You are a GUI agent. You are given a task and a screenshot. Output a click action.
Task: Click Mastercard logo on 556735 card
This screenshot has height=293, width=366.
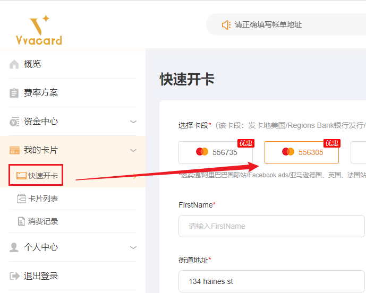[x=202, y=152]
